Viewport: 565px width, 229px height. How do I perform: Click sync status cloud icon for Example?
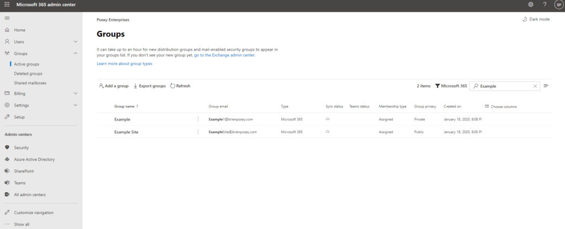coord(328,119)
